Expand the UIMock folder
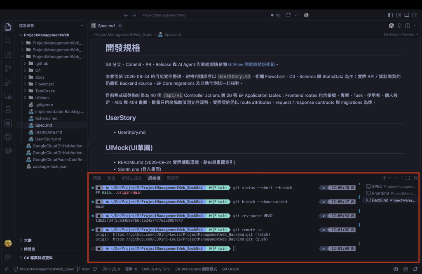 pyautogui.click(x=42, y=98)
